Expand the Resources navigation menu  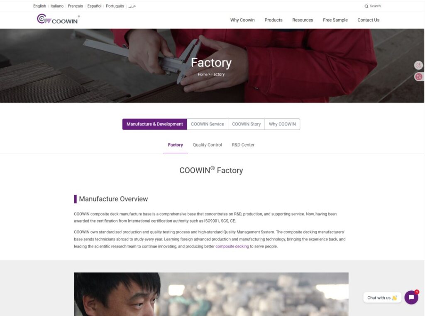click(303, 20)
